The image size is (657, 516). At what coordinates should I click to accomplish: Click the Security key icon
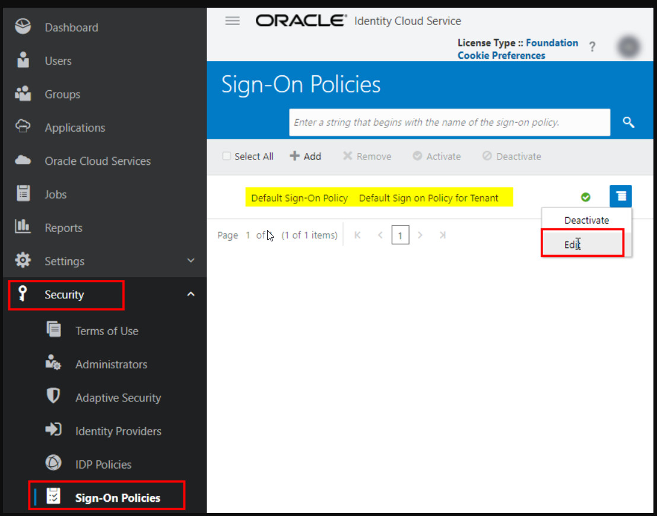click(x=23, y=294)
